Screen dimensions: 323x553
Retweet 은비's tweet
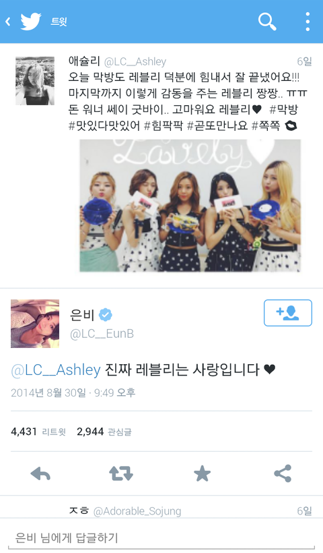pos(121,473)
